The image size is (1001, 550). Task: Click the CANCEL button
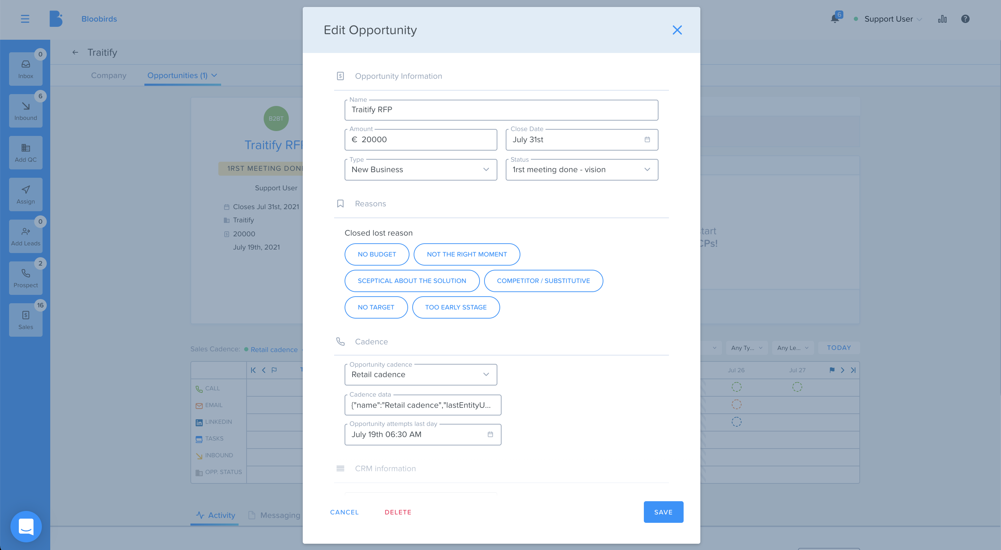click(344, 512)
